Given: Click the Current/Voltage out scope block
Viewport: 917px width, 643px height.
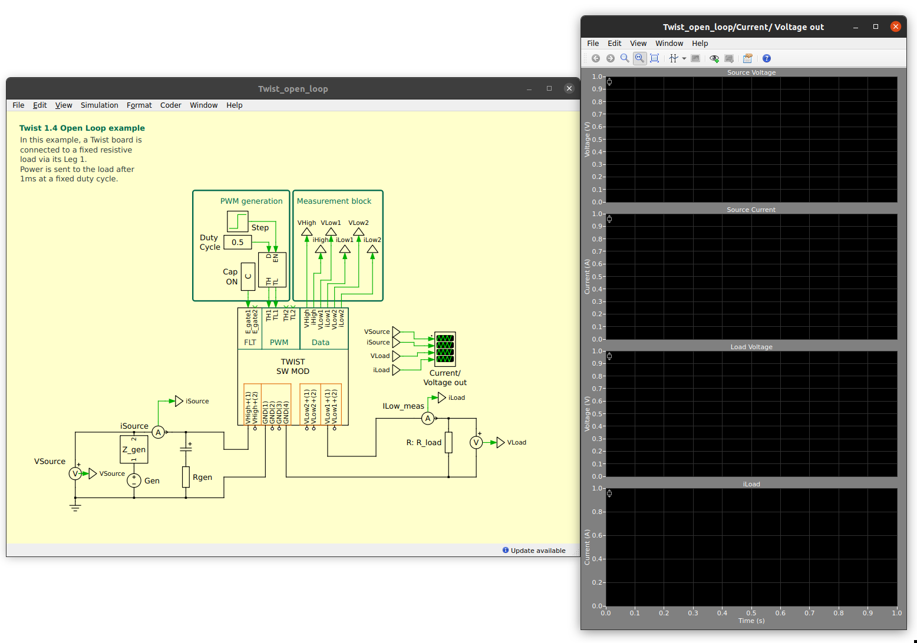Looking at the screenshot, I should (445, 349).
